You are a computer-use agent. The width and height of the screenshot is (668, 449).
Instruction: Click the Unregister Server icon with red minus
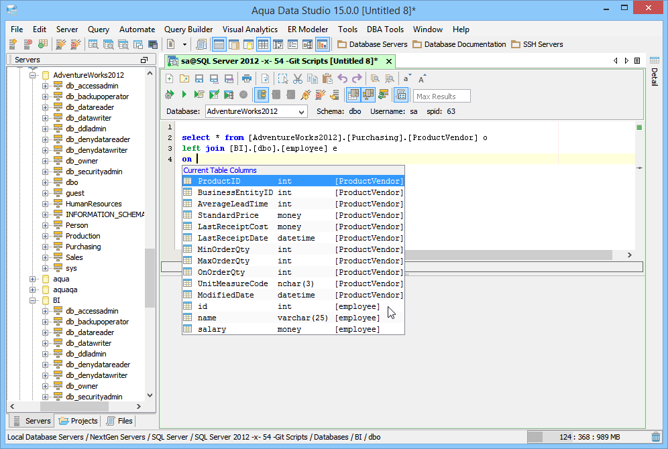[28, 44]
